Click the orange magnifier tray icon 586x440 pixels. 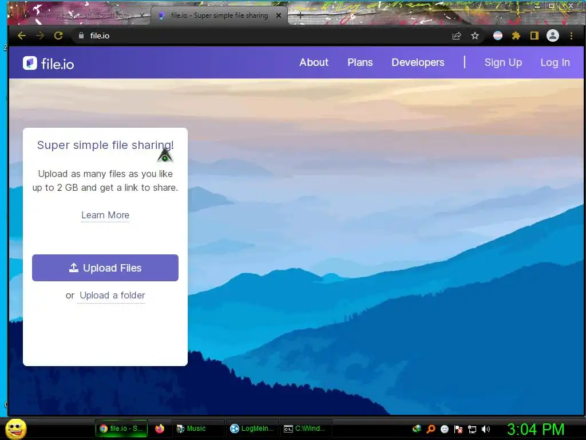point(431,429)
